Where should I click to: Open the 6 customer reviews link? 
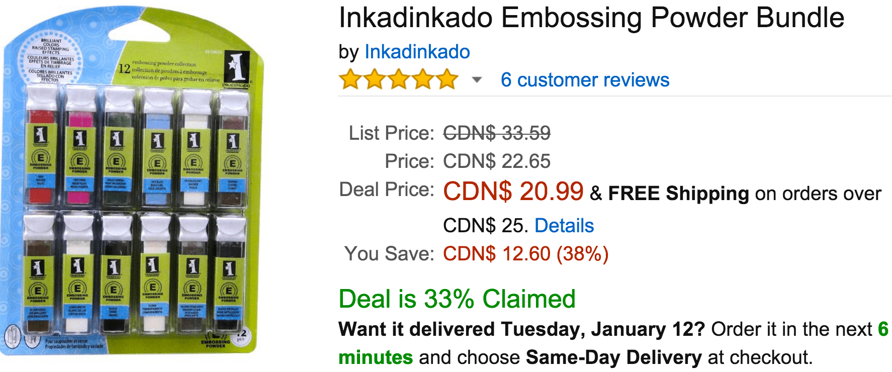pos(585,80)
